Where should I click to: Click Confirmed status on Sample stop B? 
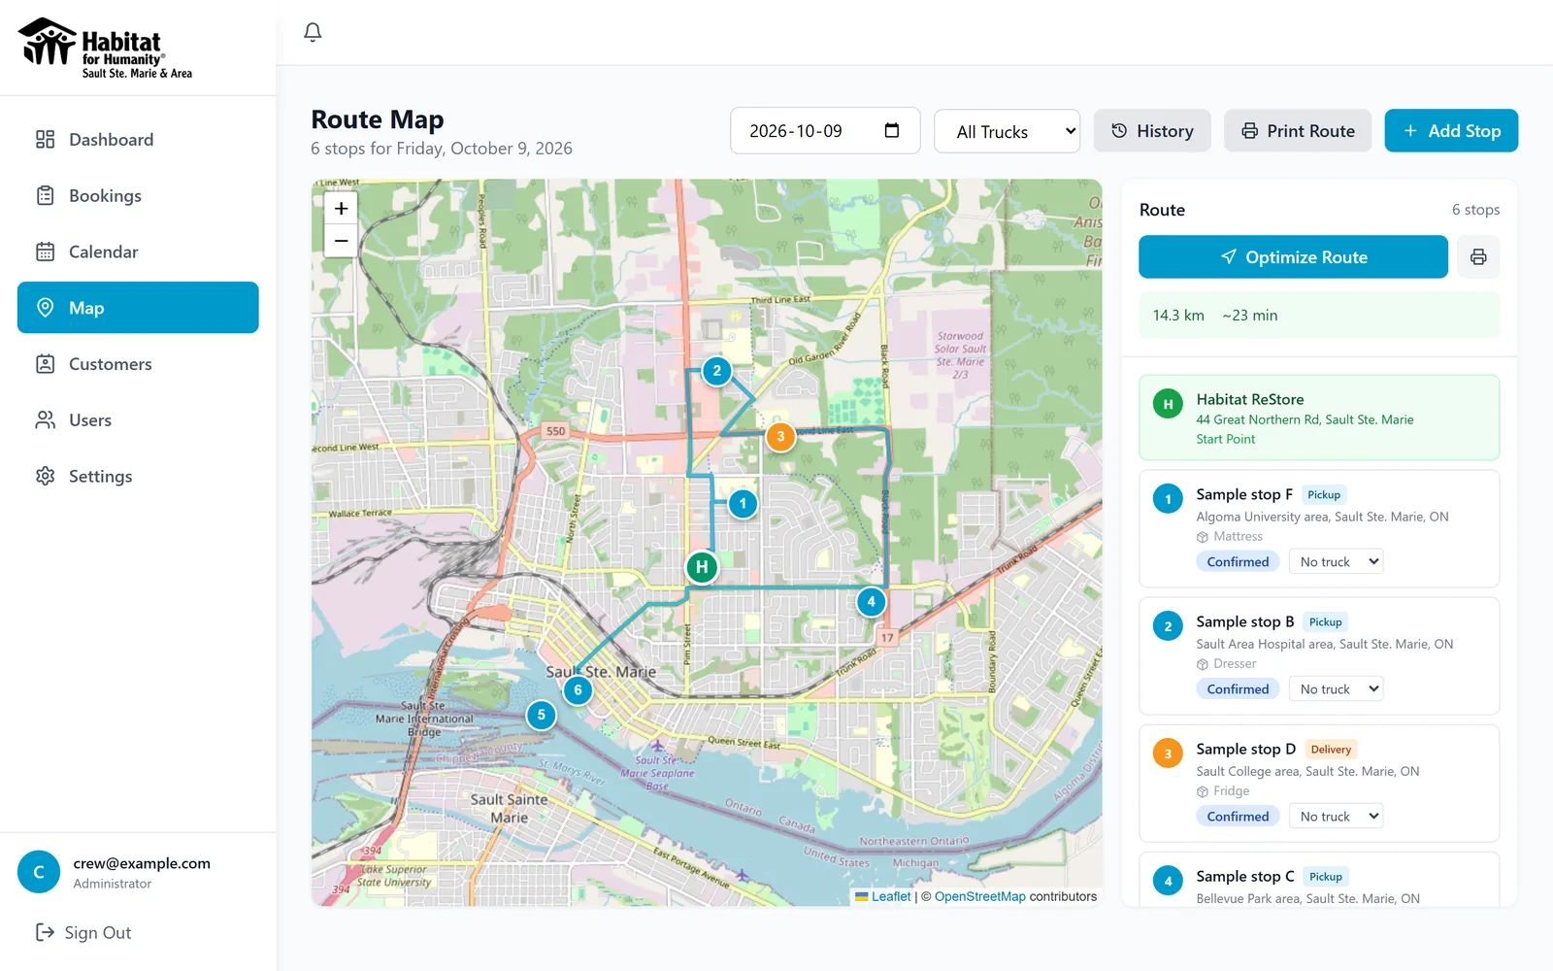[x=1238, y=688]
